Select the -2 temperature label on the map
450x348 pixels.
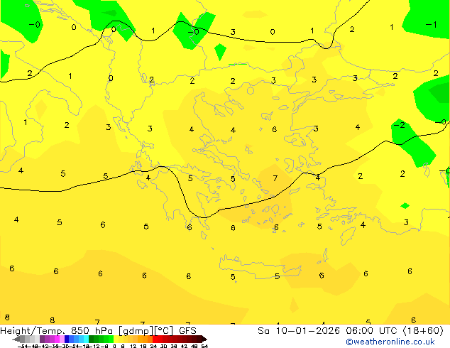399,125
